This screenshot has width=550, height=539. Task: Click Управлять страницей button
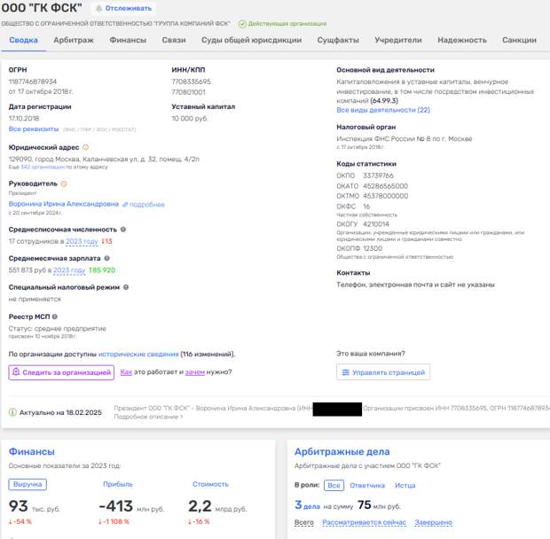(x=383, y=372)
